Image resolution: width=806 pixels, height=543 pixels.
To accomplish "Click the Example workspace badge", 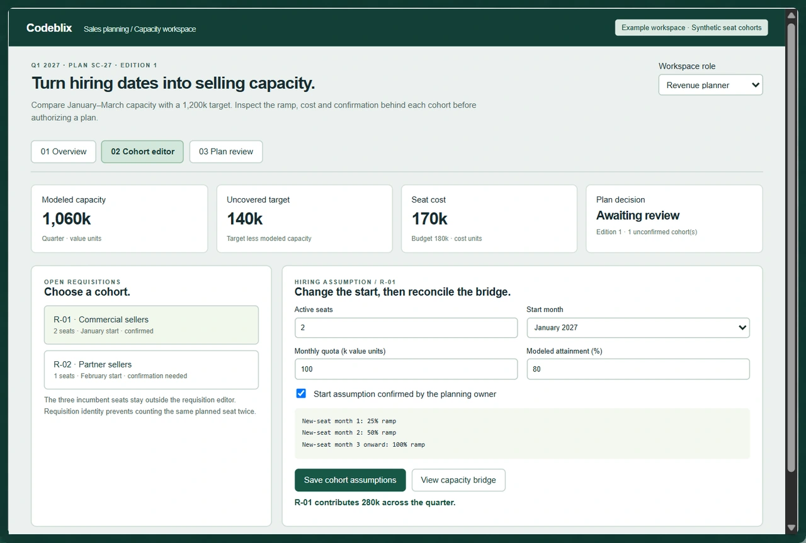I will [691, 28].
